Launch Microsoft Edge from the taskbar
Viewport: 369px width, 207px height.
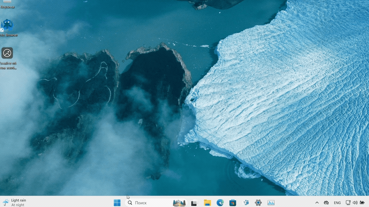click(220, 203)
